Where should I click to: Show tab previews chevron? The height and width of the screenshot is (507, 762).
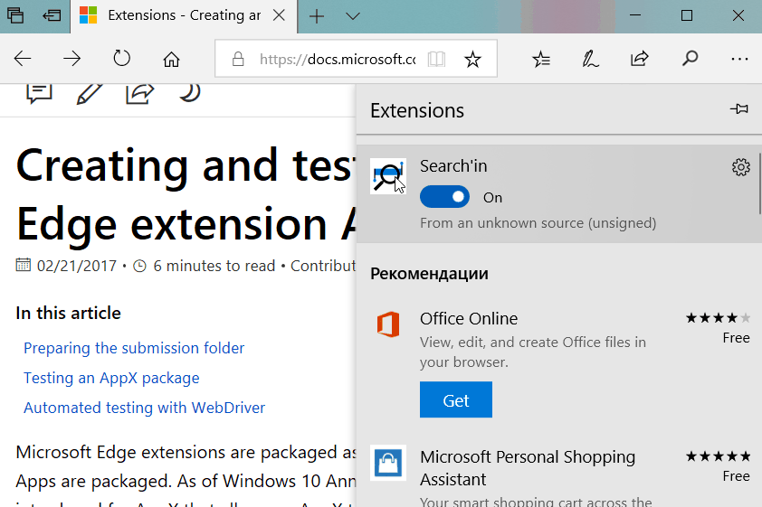tap(353, 16)
